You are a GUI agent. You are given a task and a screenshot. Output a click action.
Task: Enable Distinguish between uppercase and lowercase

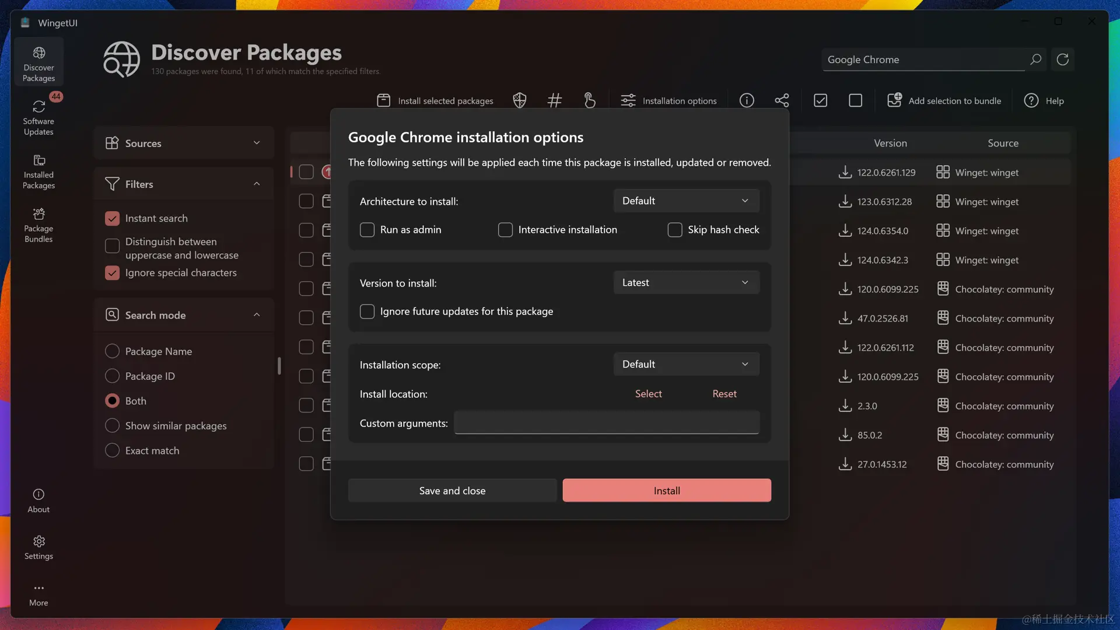click(112, 246)
